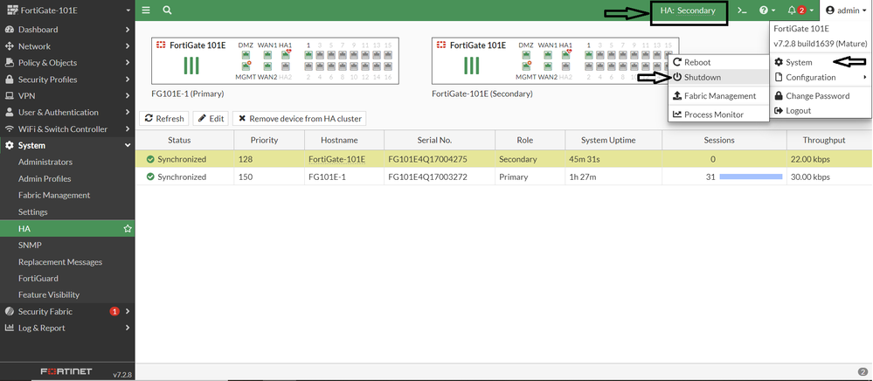Image resolution: width=873 pixels, height=381 pixels.
Task: Click the Edit button
Action: click(211, 119)
